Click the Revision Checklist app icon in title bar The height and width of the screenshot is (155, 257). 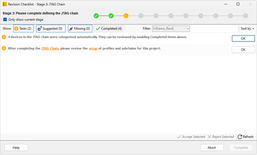pos(5,4)
